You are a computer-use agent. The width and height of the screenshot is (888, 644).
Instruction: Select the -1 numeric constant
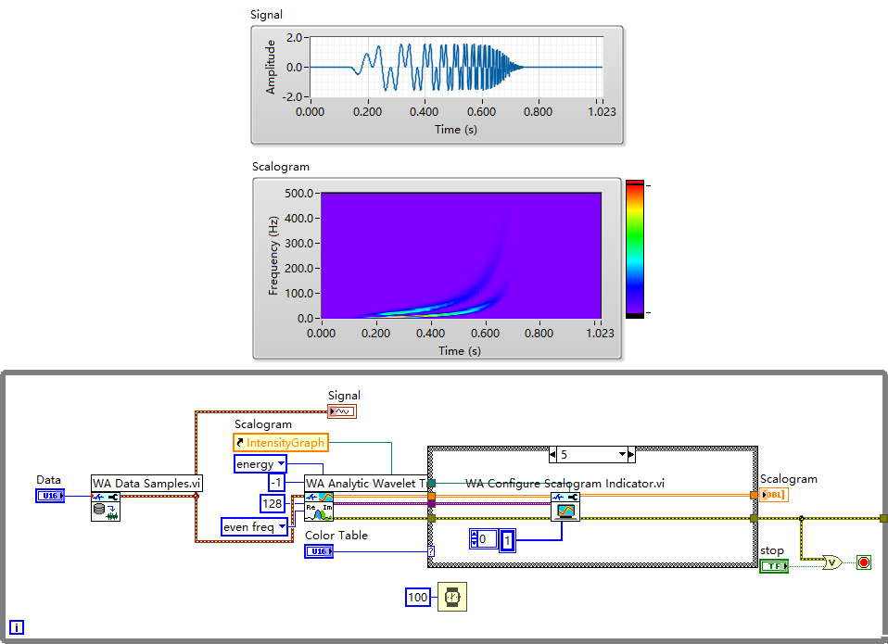(x=276, y=483)
